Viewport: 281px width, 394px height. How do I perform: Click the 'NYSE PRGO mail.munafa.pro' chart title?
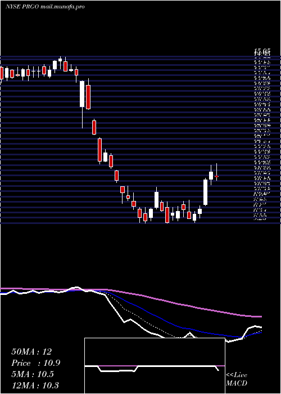45,7
